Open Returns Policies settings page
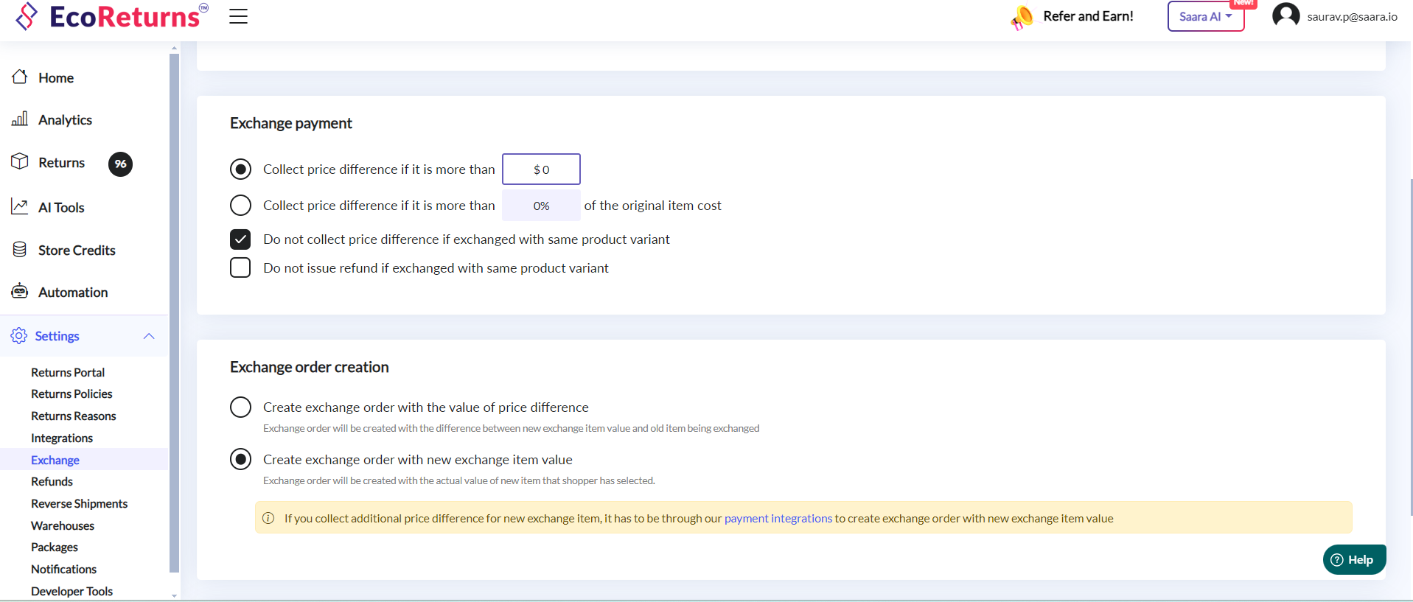Viewport: 1413px width, 602px height. (x=71, y=394)
